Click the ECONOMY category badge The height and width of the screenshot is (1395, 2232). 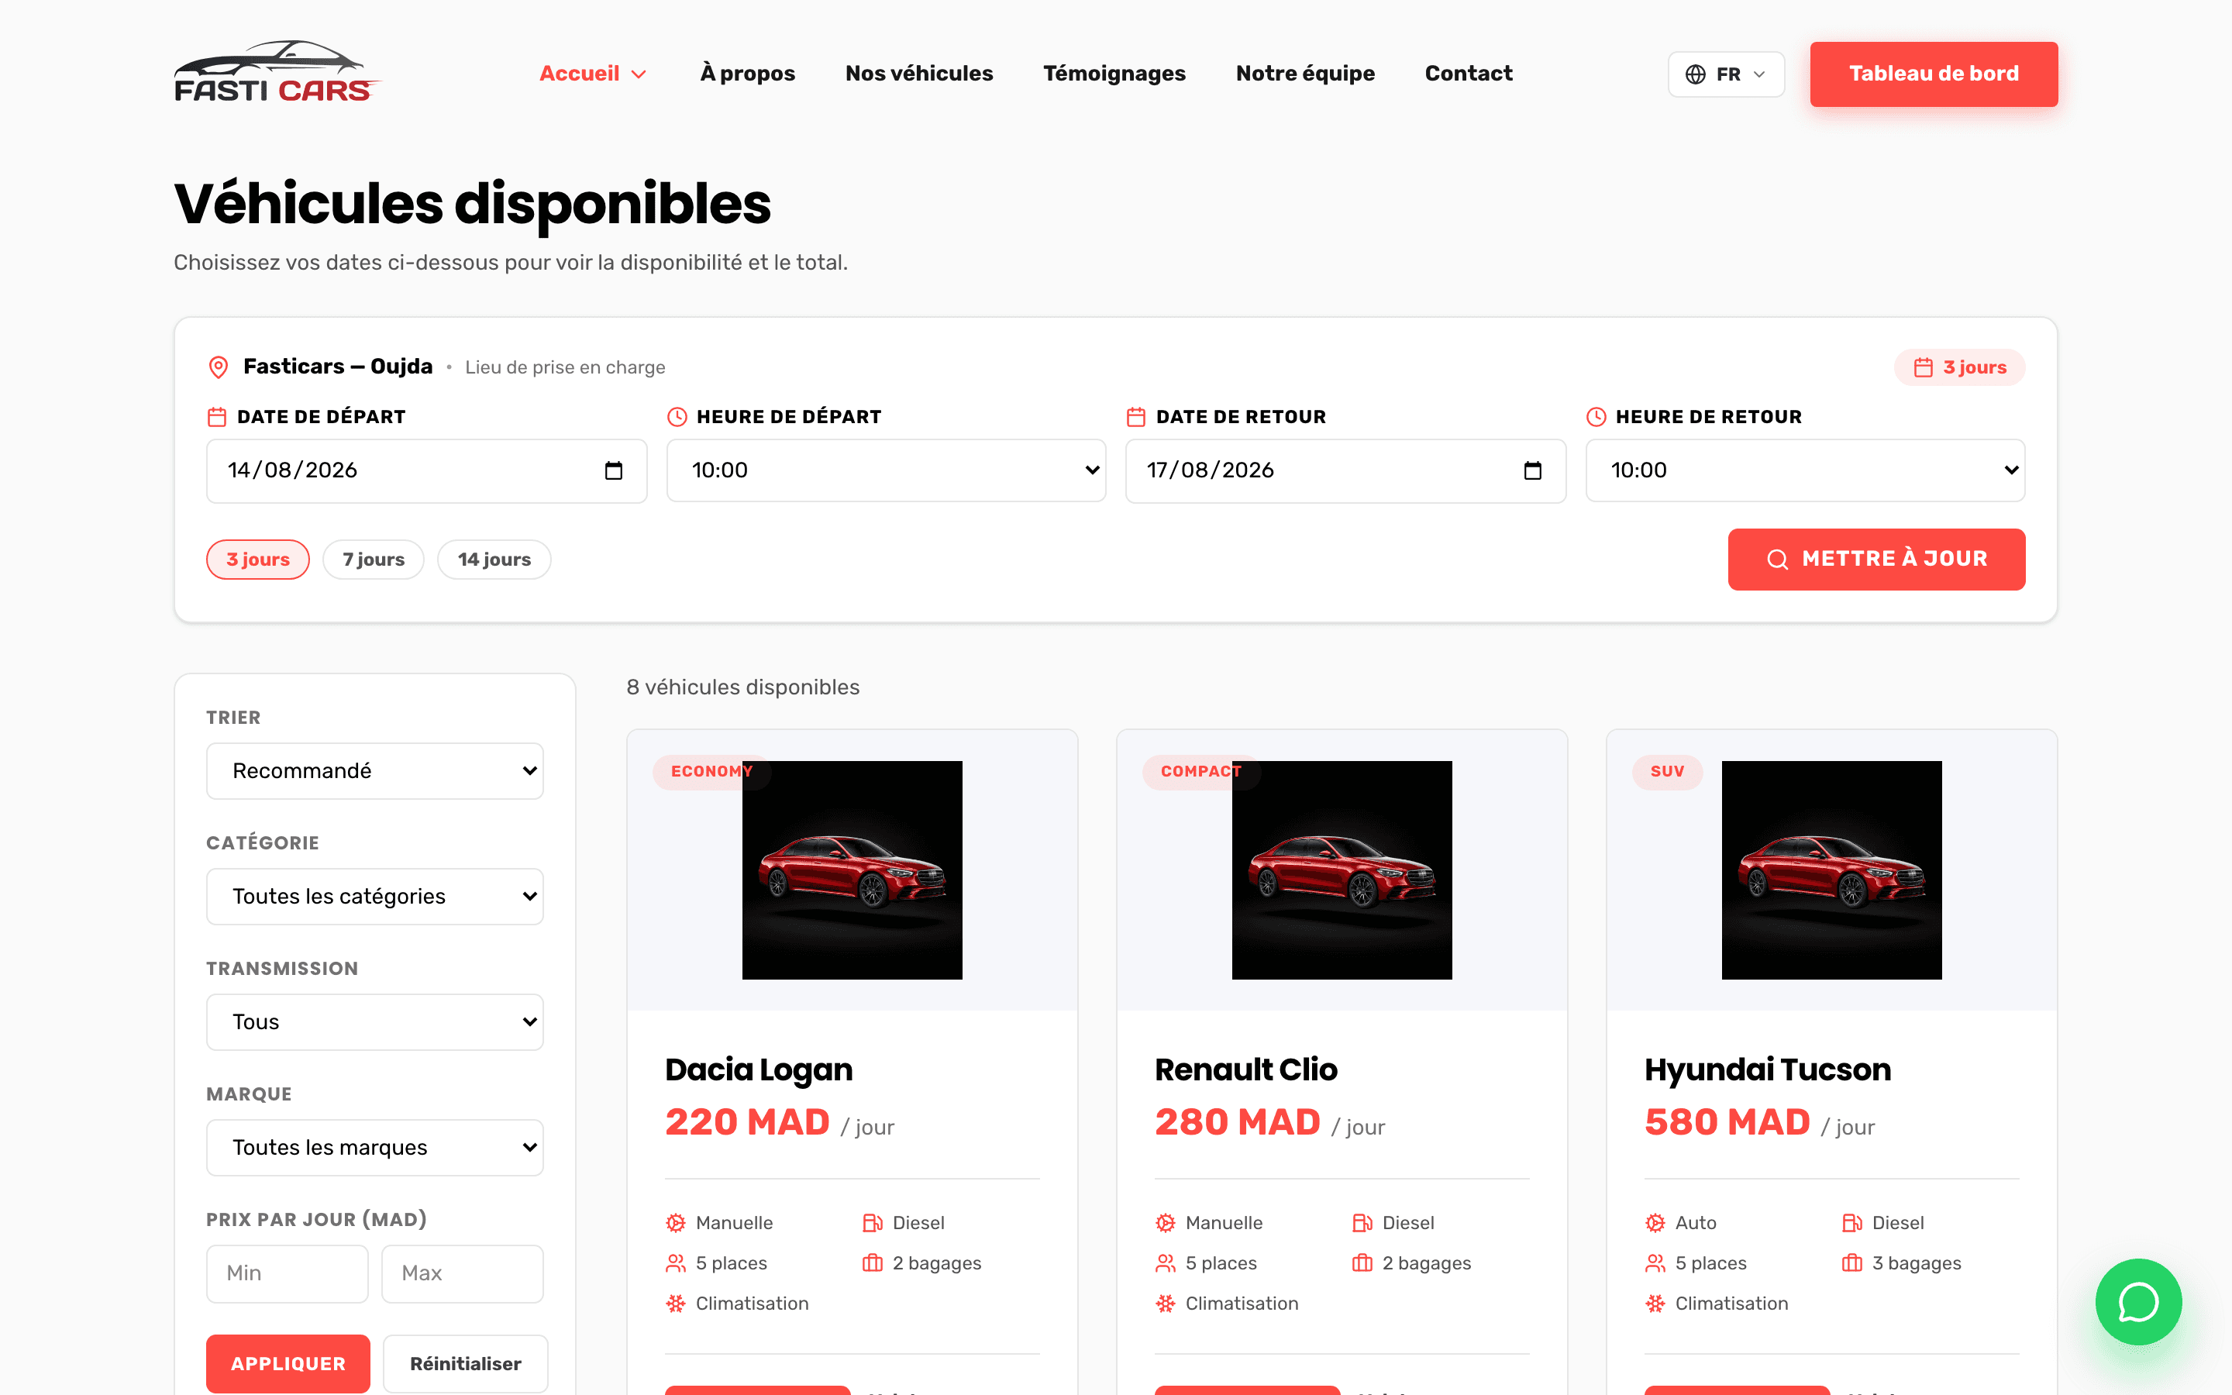click(711, 771)
